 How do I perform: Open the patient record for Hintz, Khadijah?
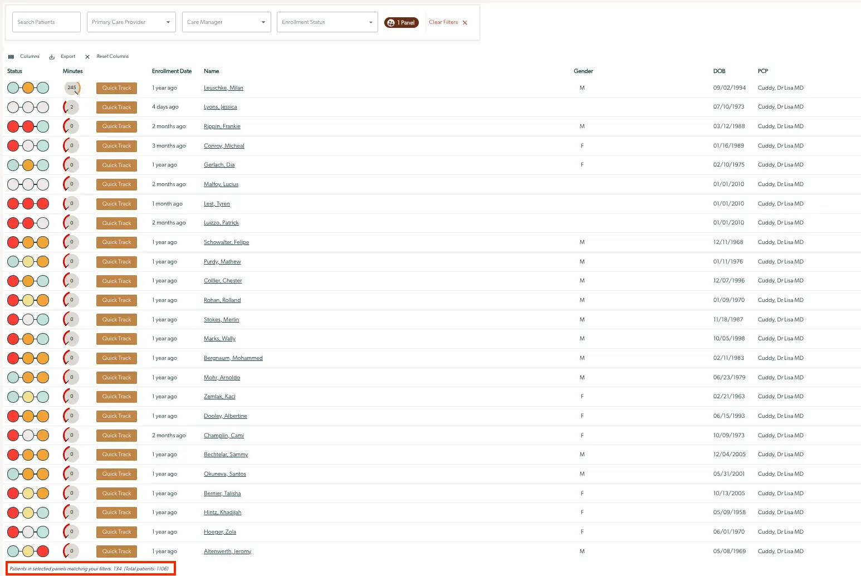coord(222,512)
